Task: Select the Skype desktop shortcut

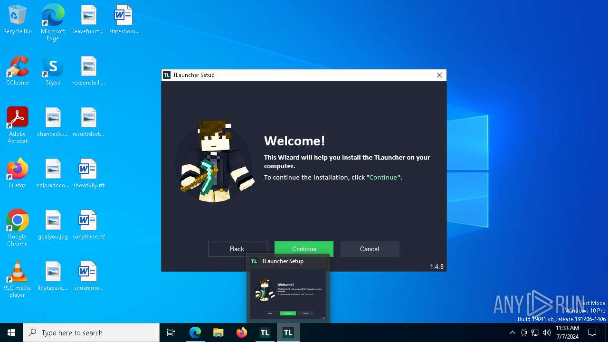Action: point(53,71)
